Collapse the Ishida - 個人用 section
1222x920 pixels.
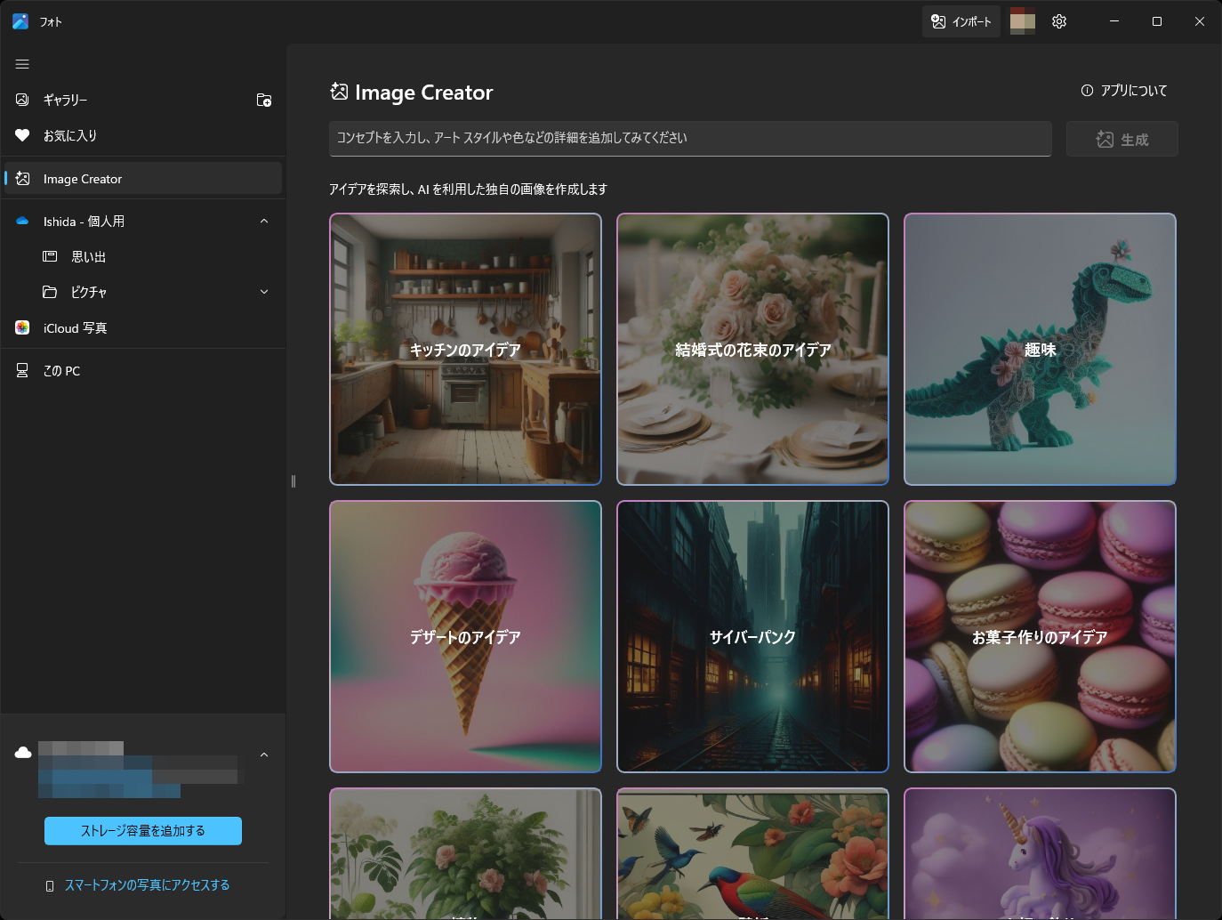pyautogui.click(x=263, y=221)
